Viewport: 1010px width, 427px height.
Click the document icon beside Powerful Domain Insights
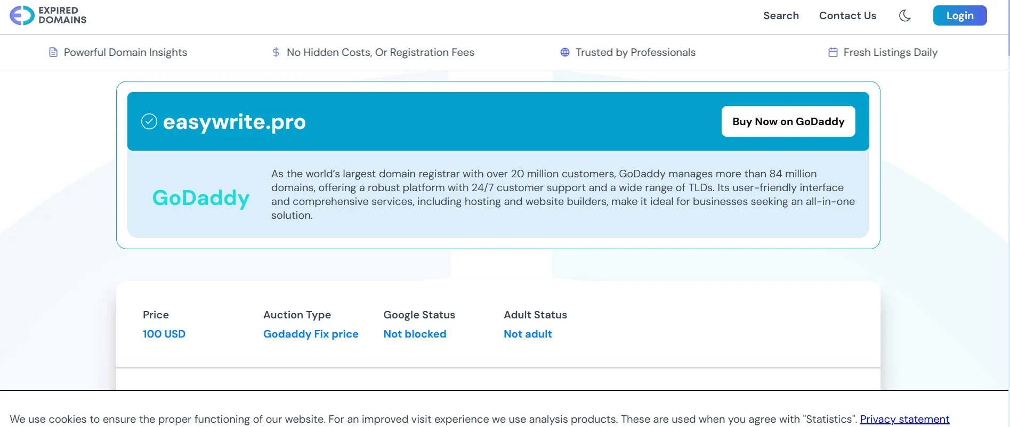pyautogui.click(x=53, y=52)
